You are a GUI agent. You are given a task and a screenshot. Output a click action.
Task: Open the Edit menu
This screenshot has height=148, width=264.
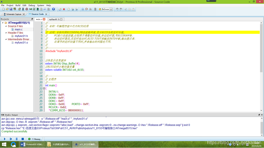point(24,5)
